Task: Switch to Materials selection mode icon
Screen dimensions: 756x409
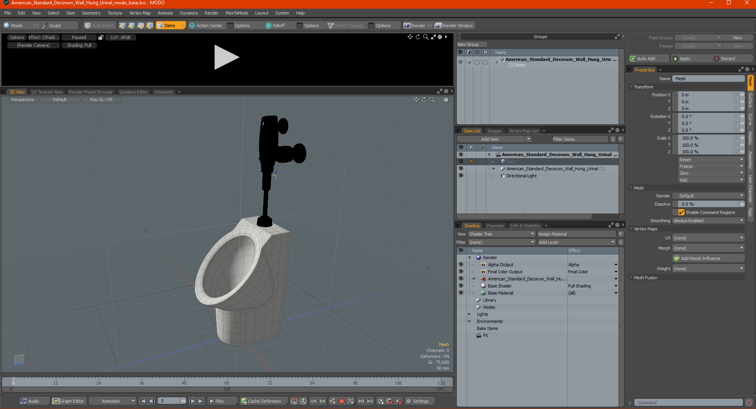Action: (150, 26)
